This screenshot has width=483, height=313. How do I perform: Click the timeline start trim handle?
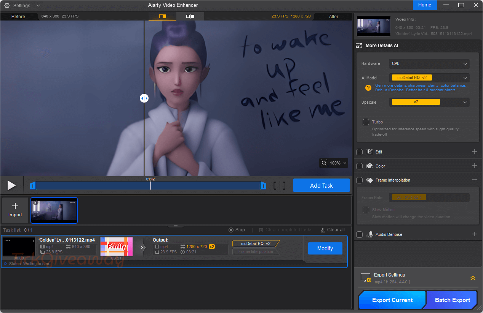tap(33, 185)
